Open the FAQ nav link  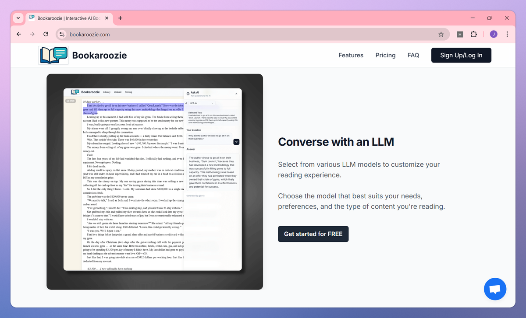413,55
